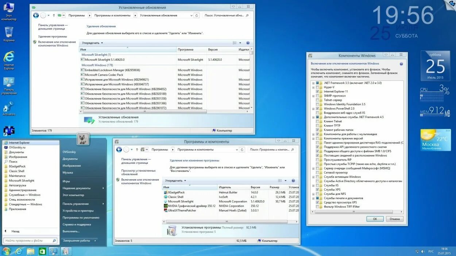Click the Start orb button

[6, 251]
